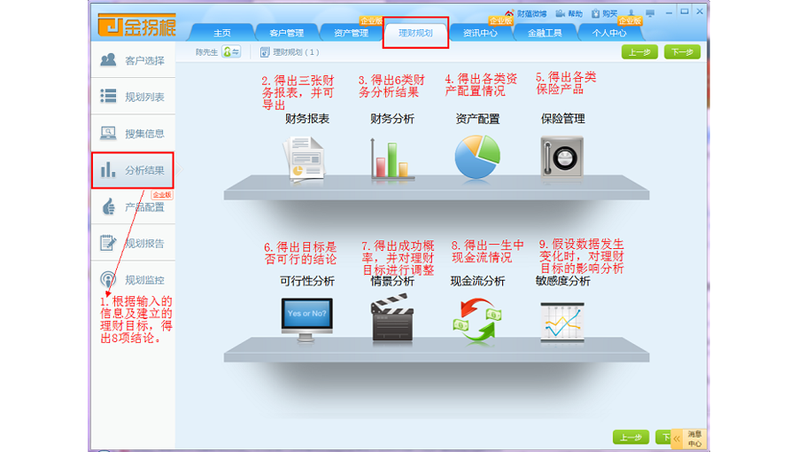Switch to the 主页 tab
Viewport: 797px width, 452px height.
click(221, 34)
